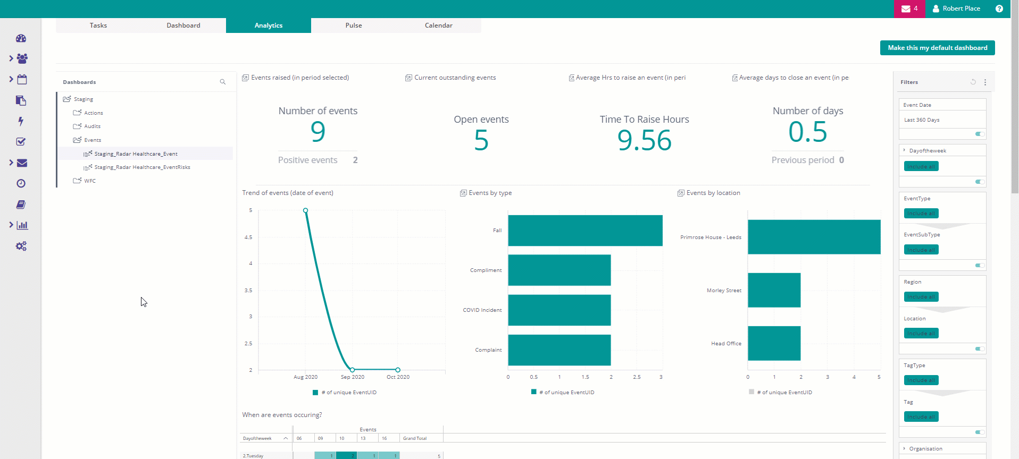Image resolution: width=1019 pixels, height=459 pixels.
Task: Open the dashboard gauge icon in sidebar
Action: tap(21, 38)
